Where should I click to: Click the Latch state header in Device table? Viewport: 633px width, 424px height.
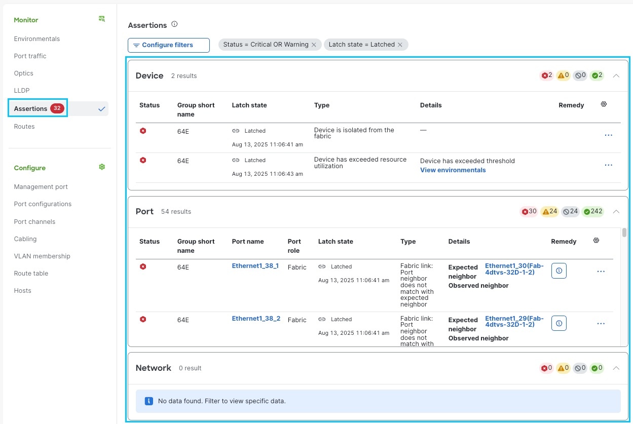tap(249, 105)
